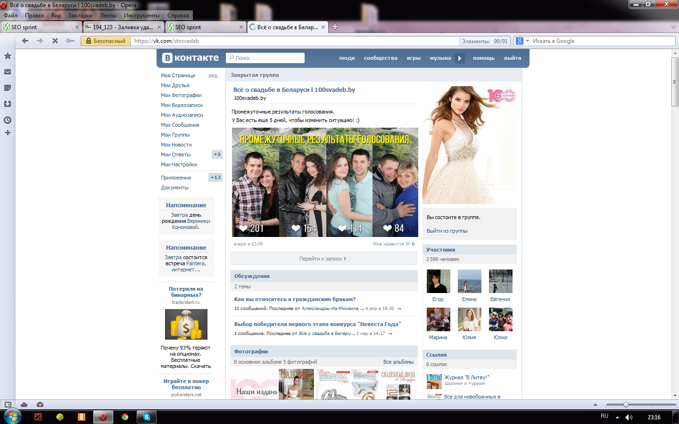Image resolution: width=679 pixels, height=424 pixels.
Task: Click the +13 counter beside Приложения
Action: (215, 178)
